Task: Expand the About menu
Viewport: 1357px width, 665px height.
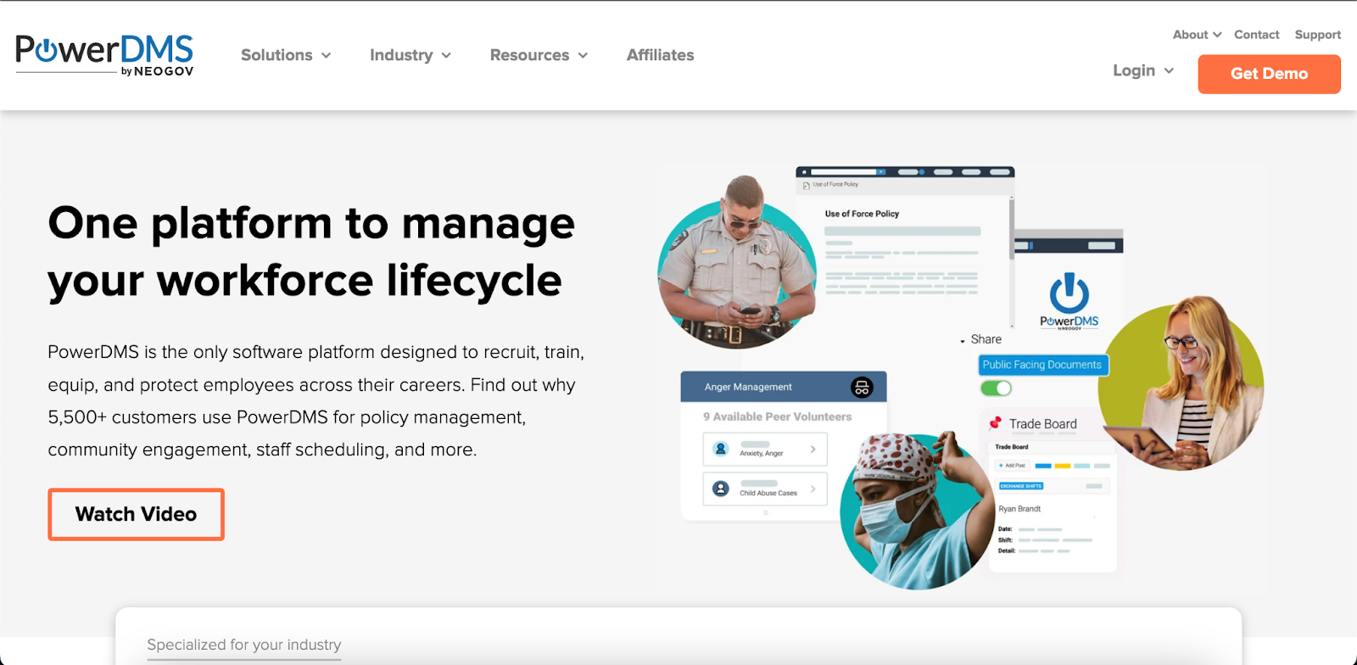Action: [1197, 35]
